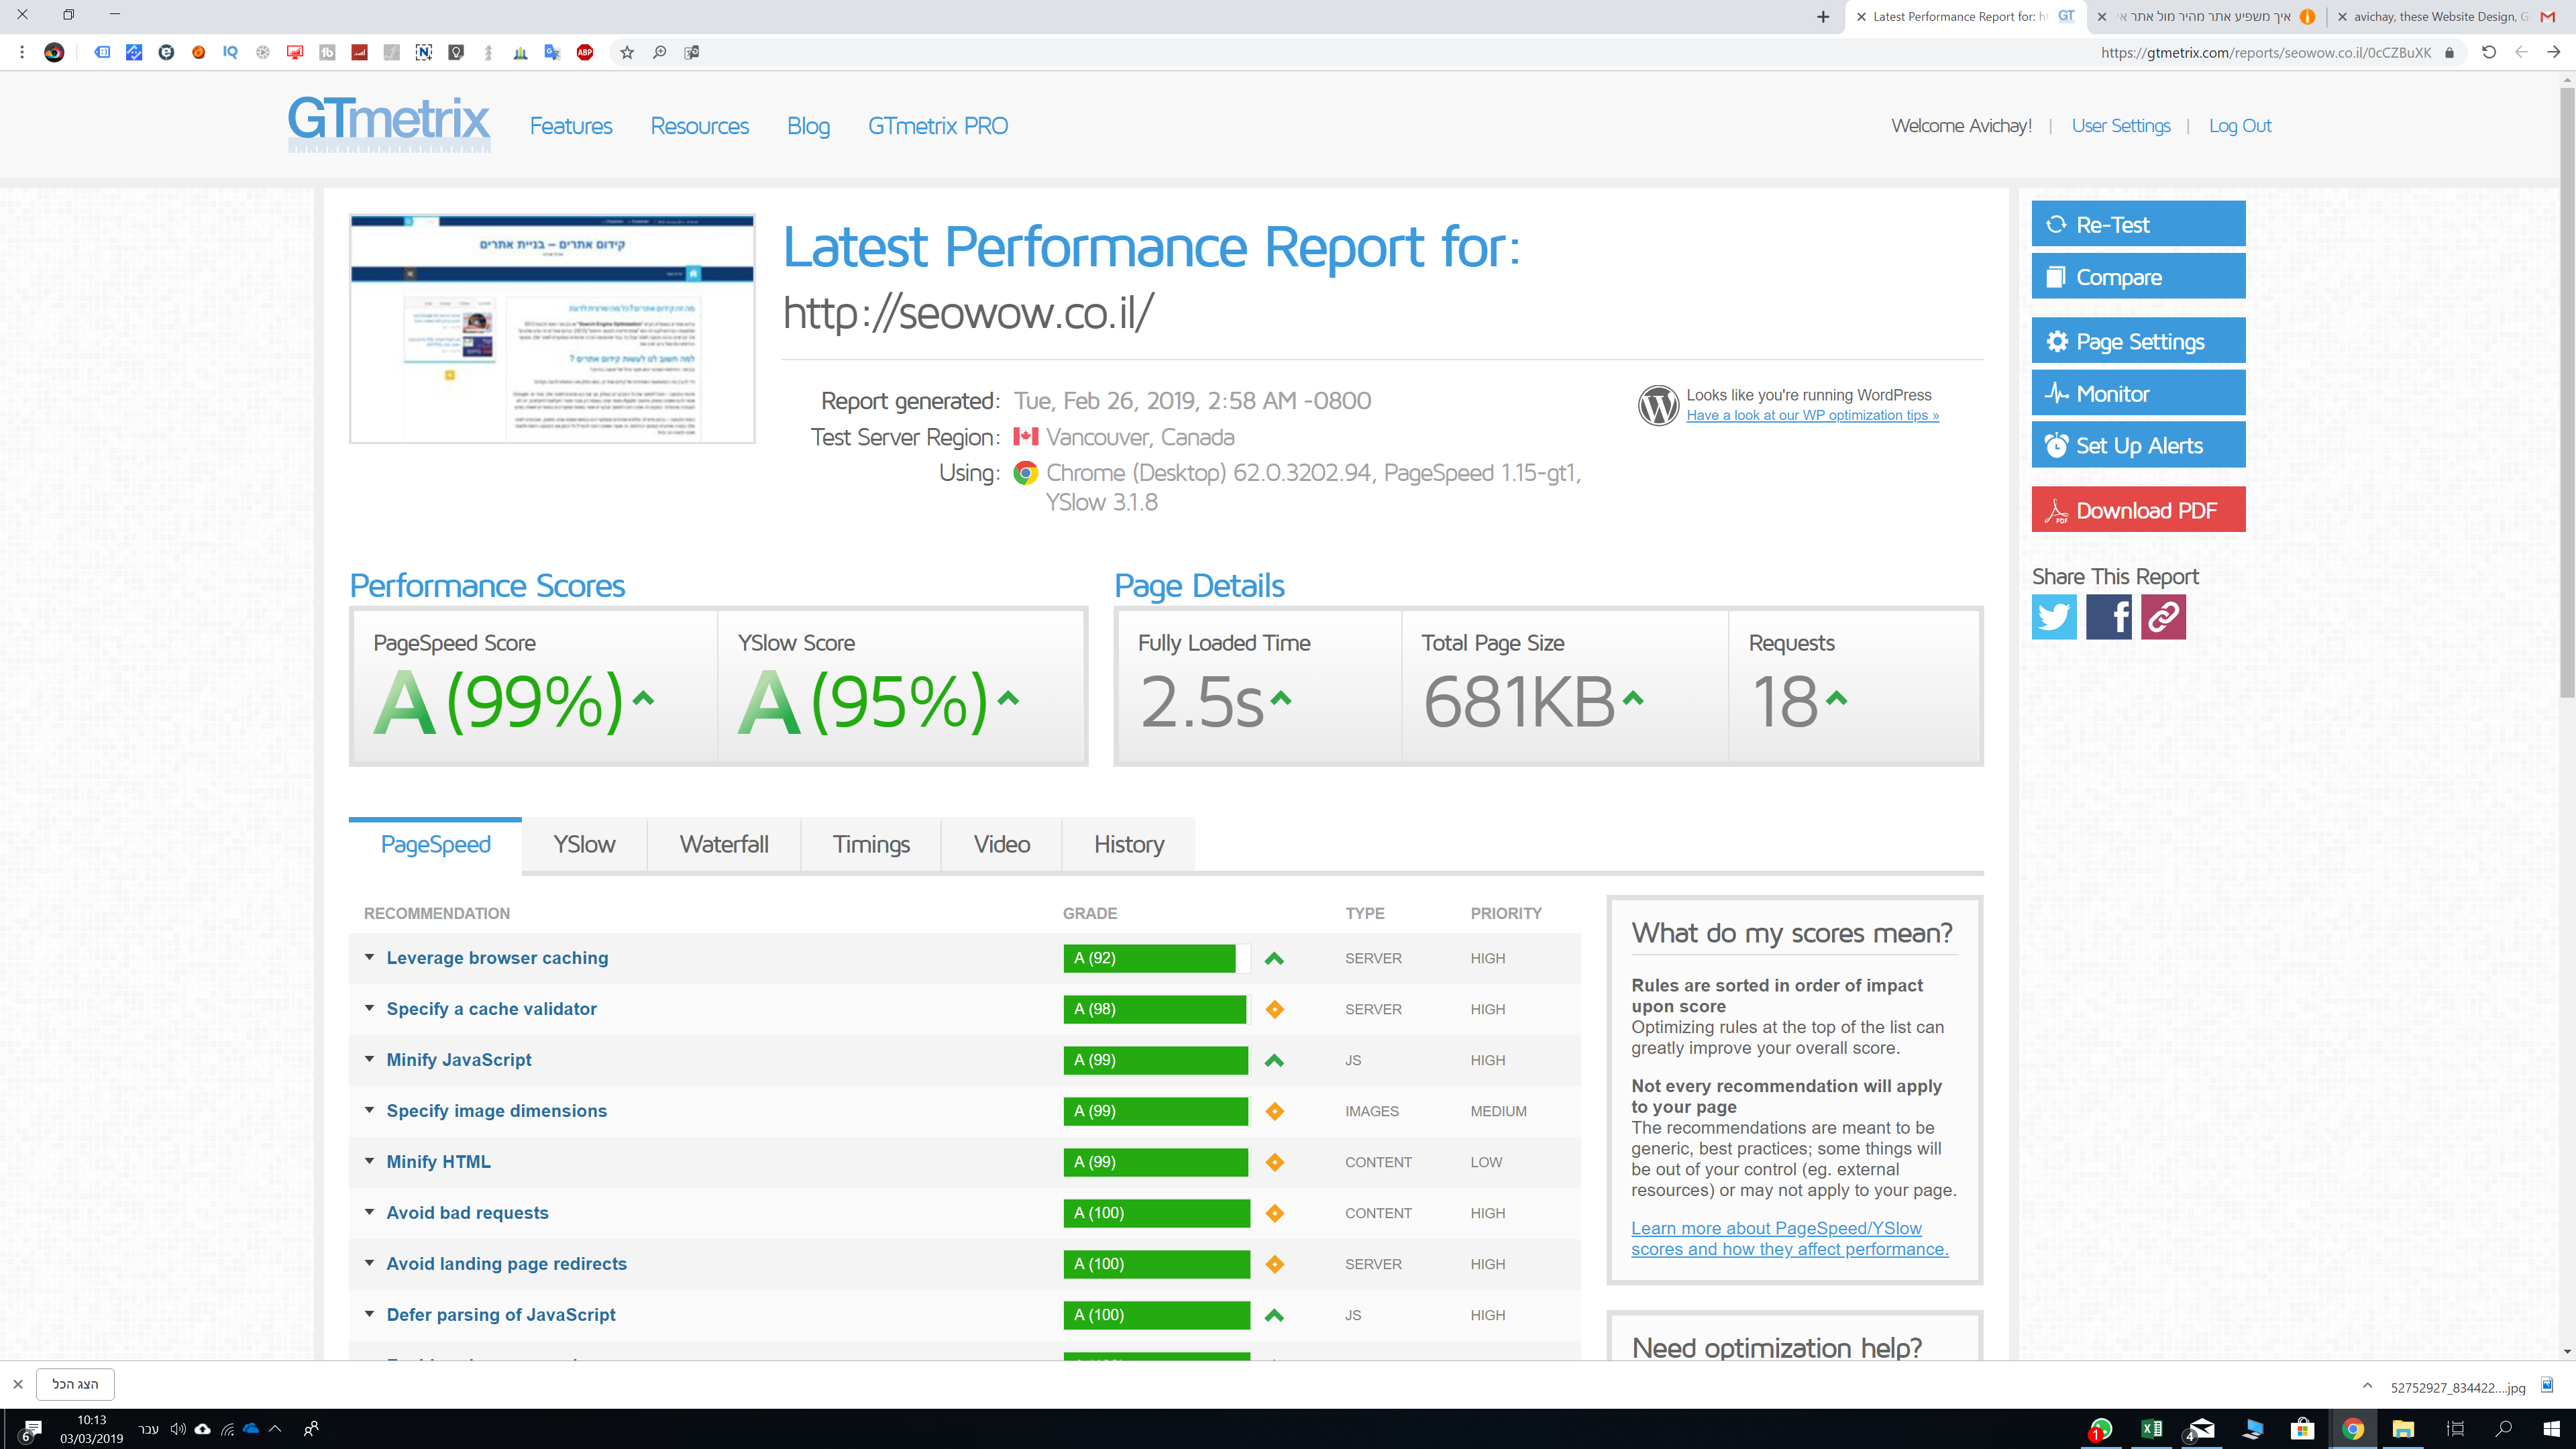Open the Features menu
This screenshot has width=2576, height=1449.
tap(571, 126)
